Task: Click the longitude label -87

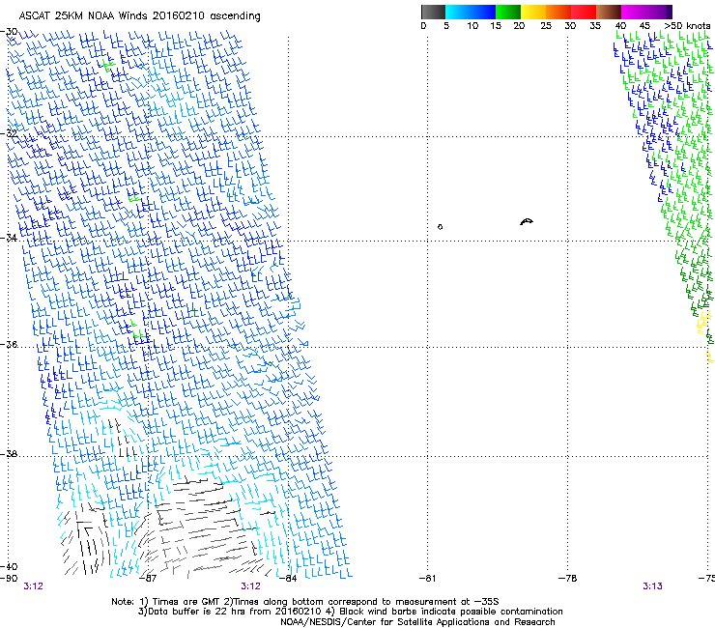Action: (148, 579)
